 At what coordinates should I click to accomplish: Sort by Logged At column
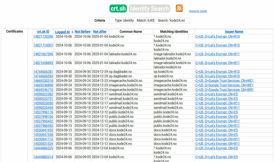click(62, 32)
